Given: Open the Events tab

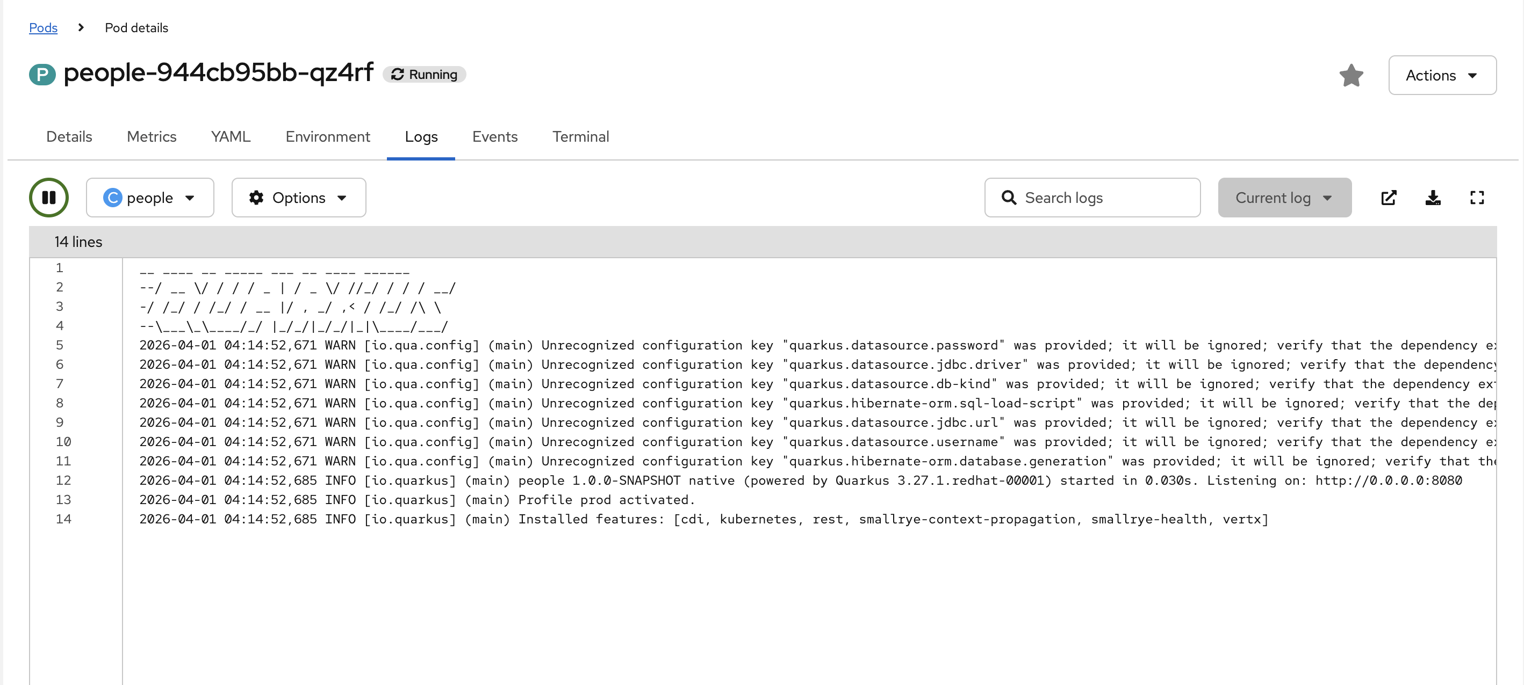Looking at the screenshot, I should [x=494, y=136].
